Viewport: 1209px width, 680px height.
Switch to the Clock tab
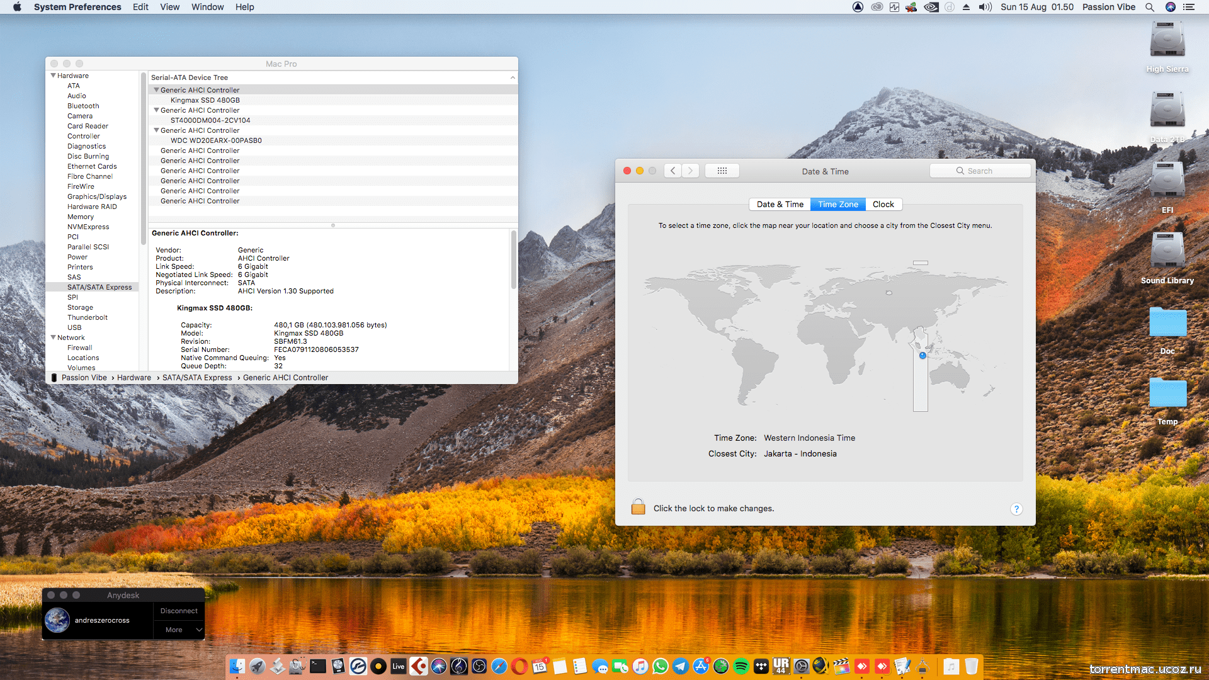tap(883, 204)
